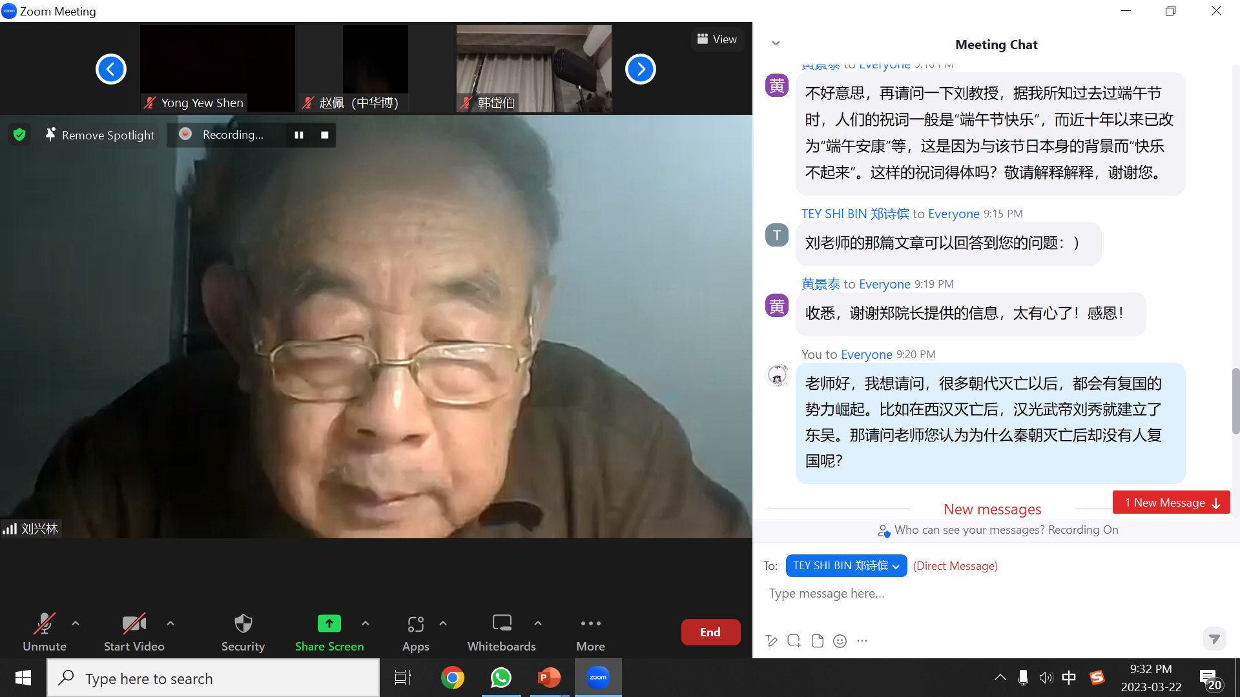Click the Sogou input tray icon
The width and height of the screenshot is (1240, 697).
1097,678
